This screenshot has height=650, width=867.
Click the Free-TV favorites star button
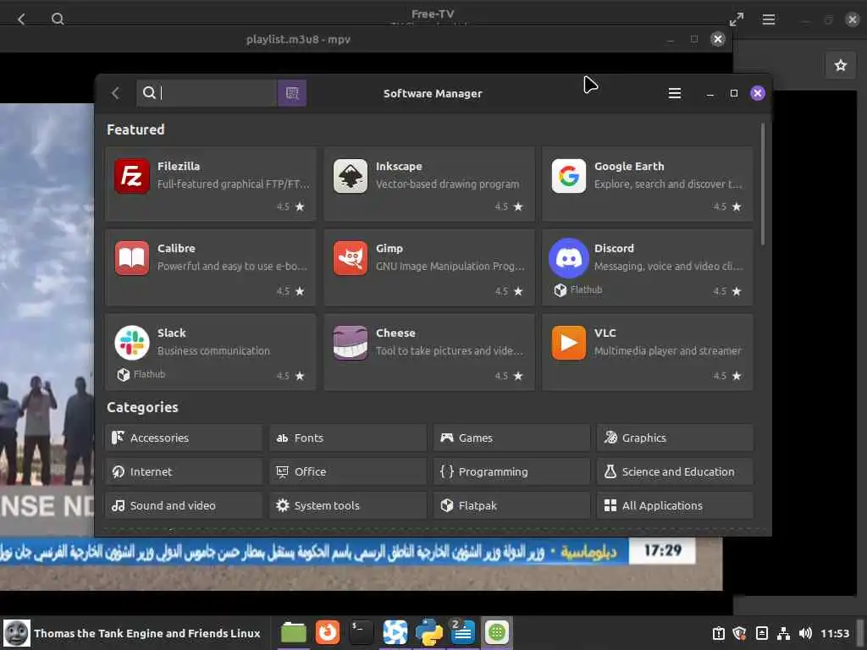click(841, 65)
